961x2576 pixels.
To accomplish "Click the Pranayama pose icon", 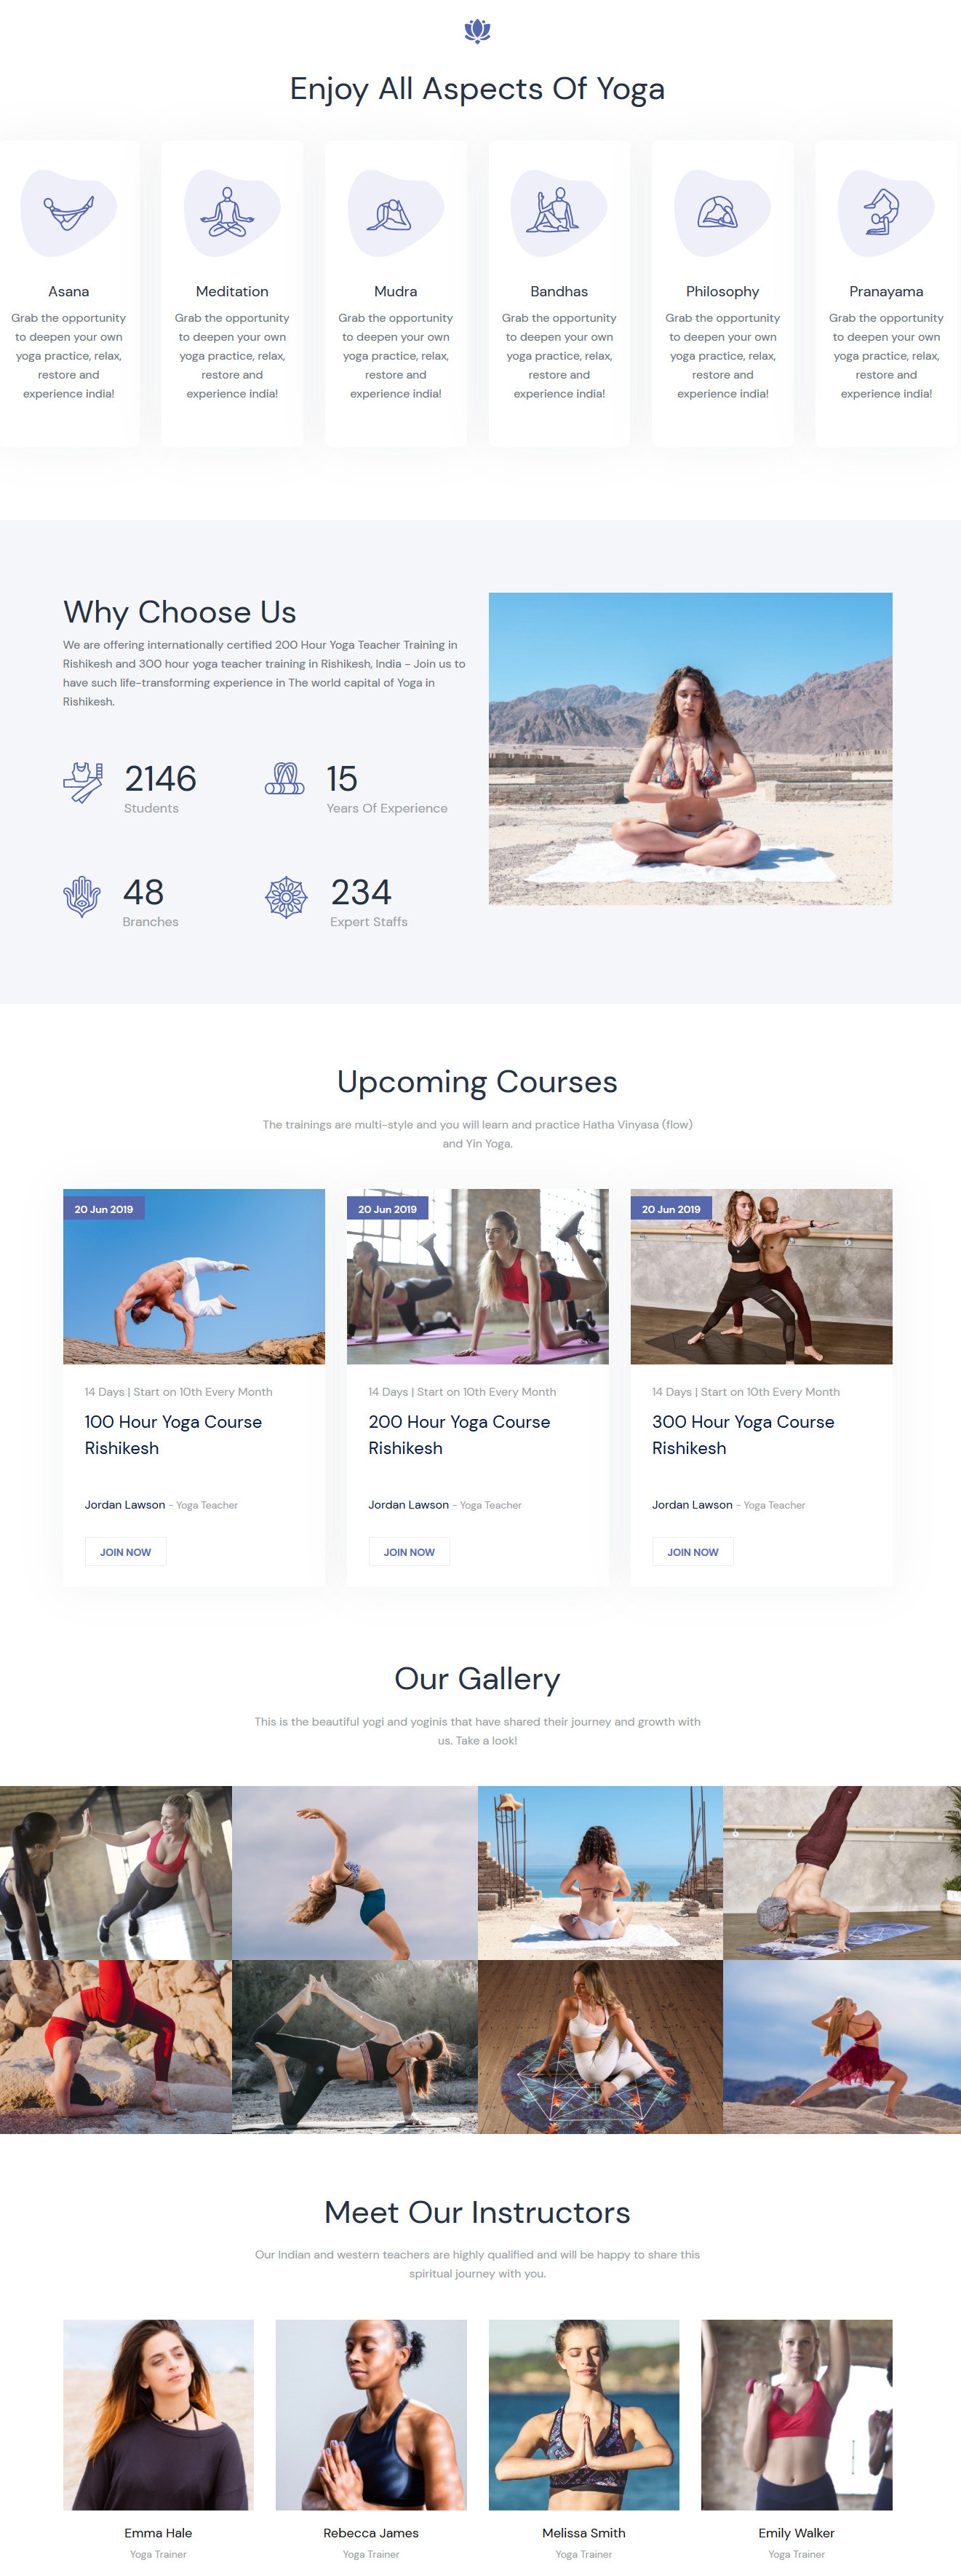I will 881,211.
